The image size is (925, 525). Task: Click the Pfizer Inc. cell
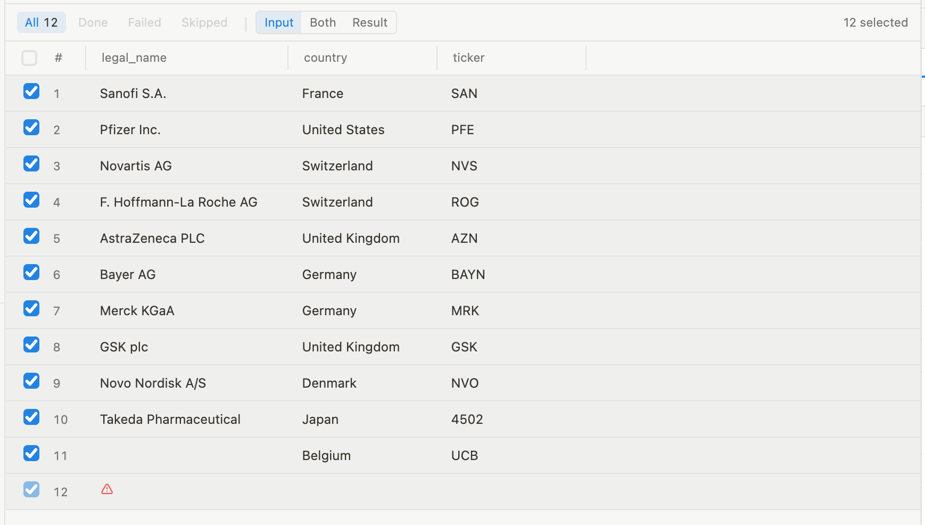pyautogui.click(x=130, y=130)
